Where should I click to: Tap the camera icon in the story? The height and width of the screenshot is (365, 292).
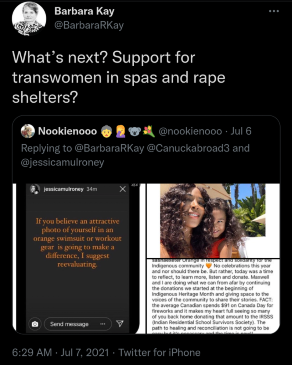(35, 324)
